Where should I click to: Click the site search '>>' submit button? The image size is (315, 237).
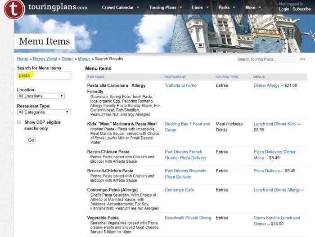tap(302, 59)
